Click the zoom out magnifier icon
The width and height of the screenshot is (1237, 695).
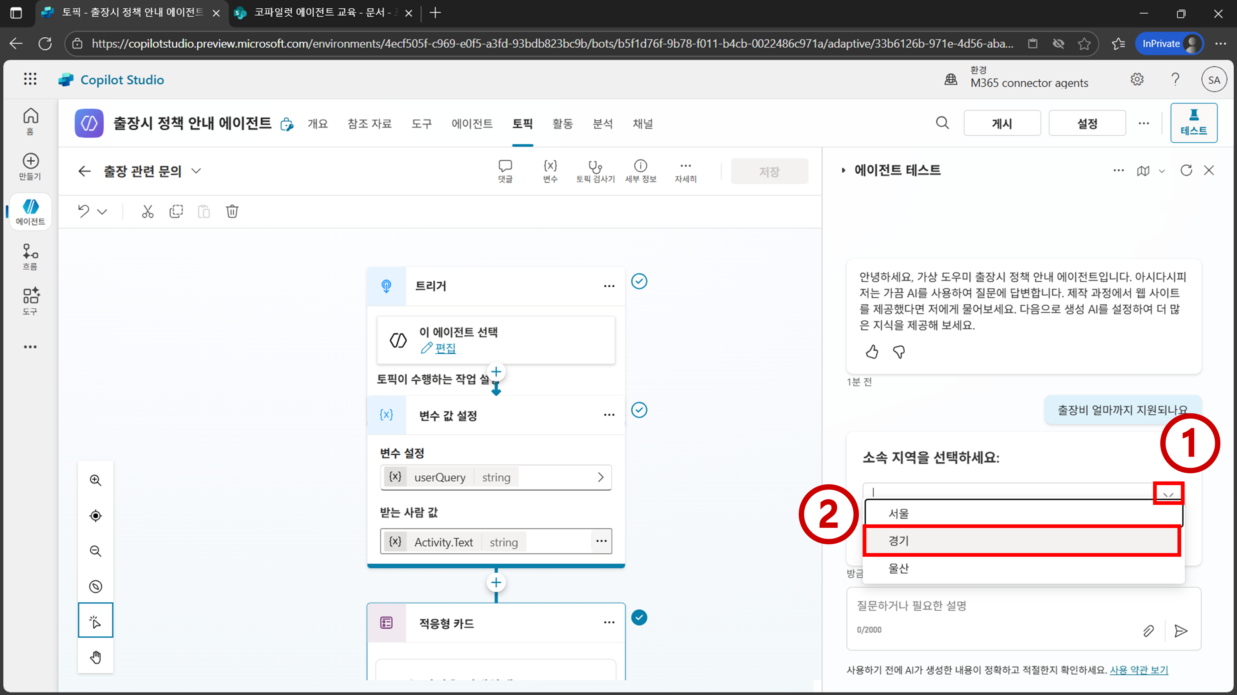(96, 551)
